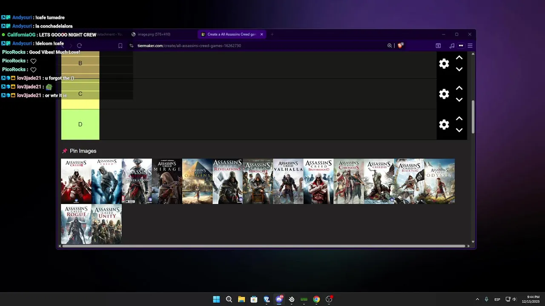
Task: Move tier D row down
Action: point(459,130)
